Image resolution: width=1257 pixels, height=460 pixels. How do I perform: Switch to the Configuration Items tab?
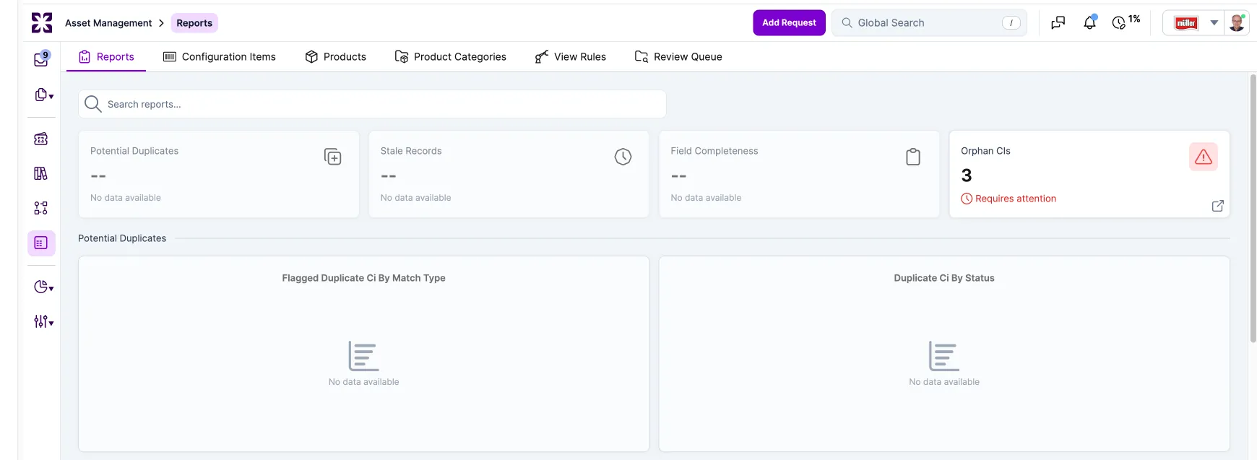[220, 56]
